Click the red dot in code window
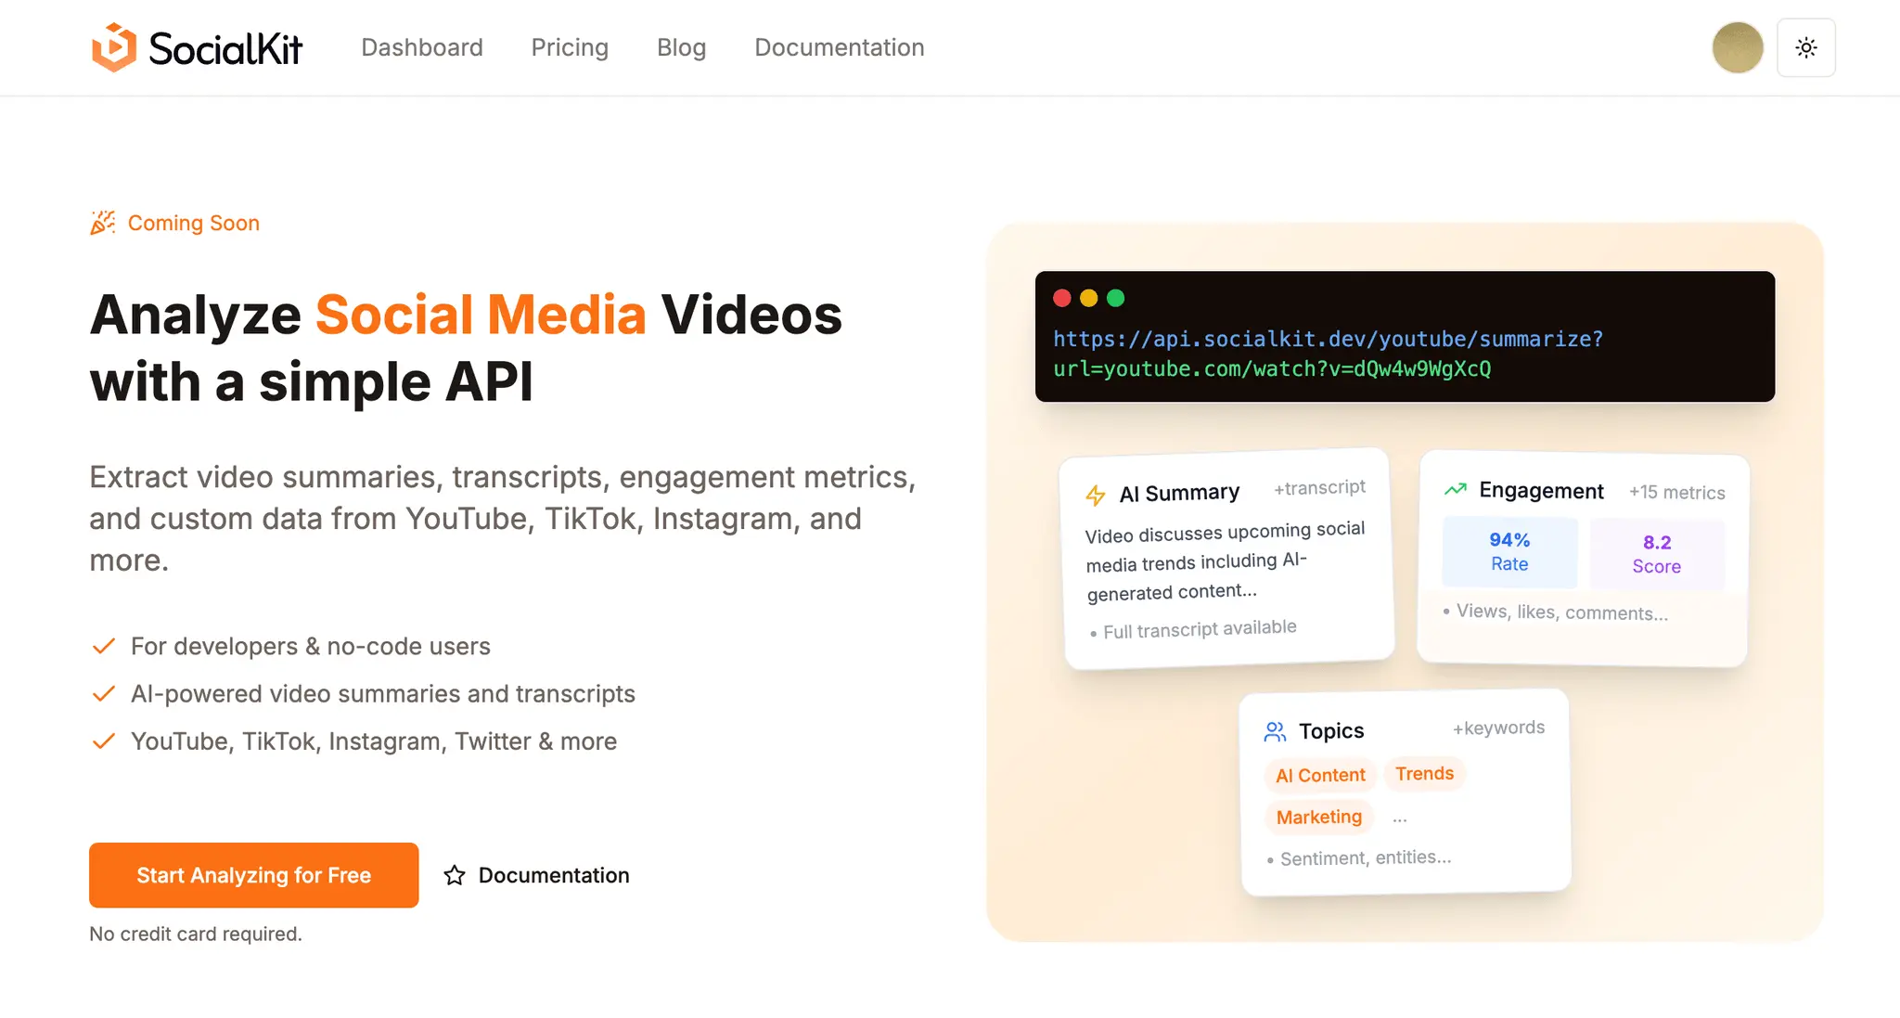Viewport: 1900px width, 1018px height. click(x=1062, y=298)
